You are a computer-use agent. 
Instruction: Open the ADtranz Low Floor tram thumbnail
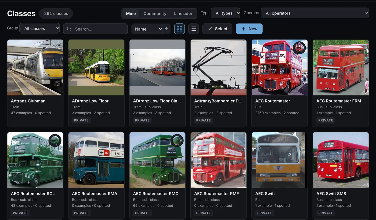96,67
